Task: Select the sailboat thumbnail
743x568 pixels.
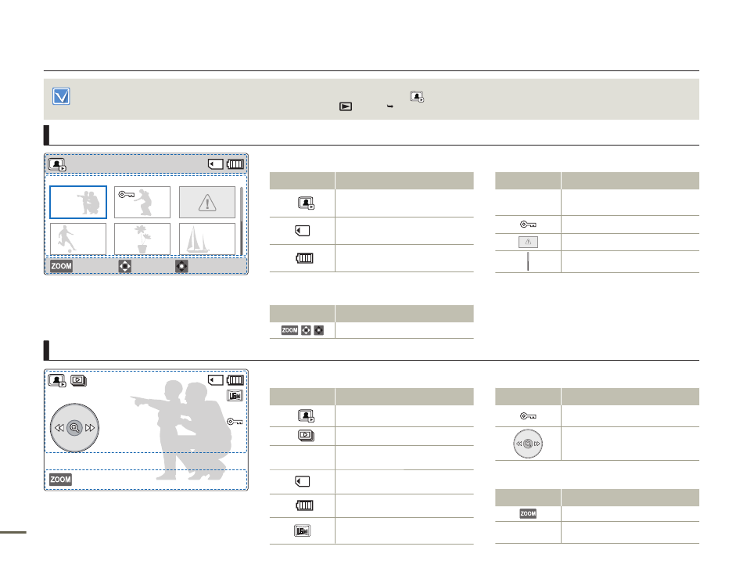Action: 207,239
